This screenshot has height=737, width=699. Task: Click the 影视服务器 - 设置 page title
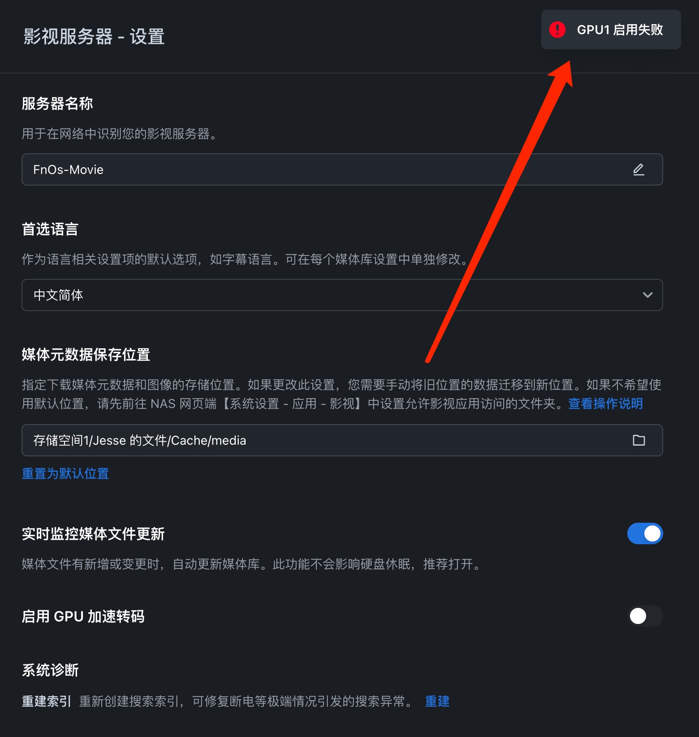click(94, 37)
